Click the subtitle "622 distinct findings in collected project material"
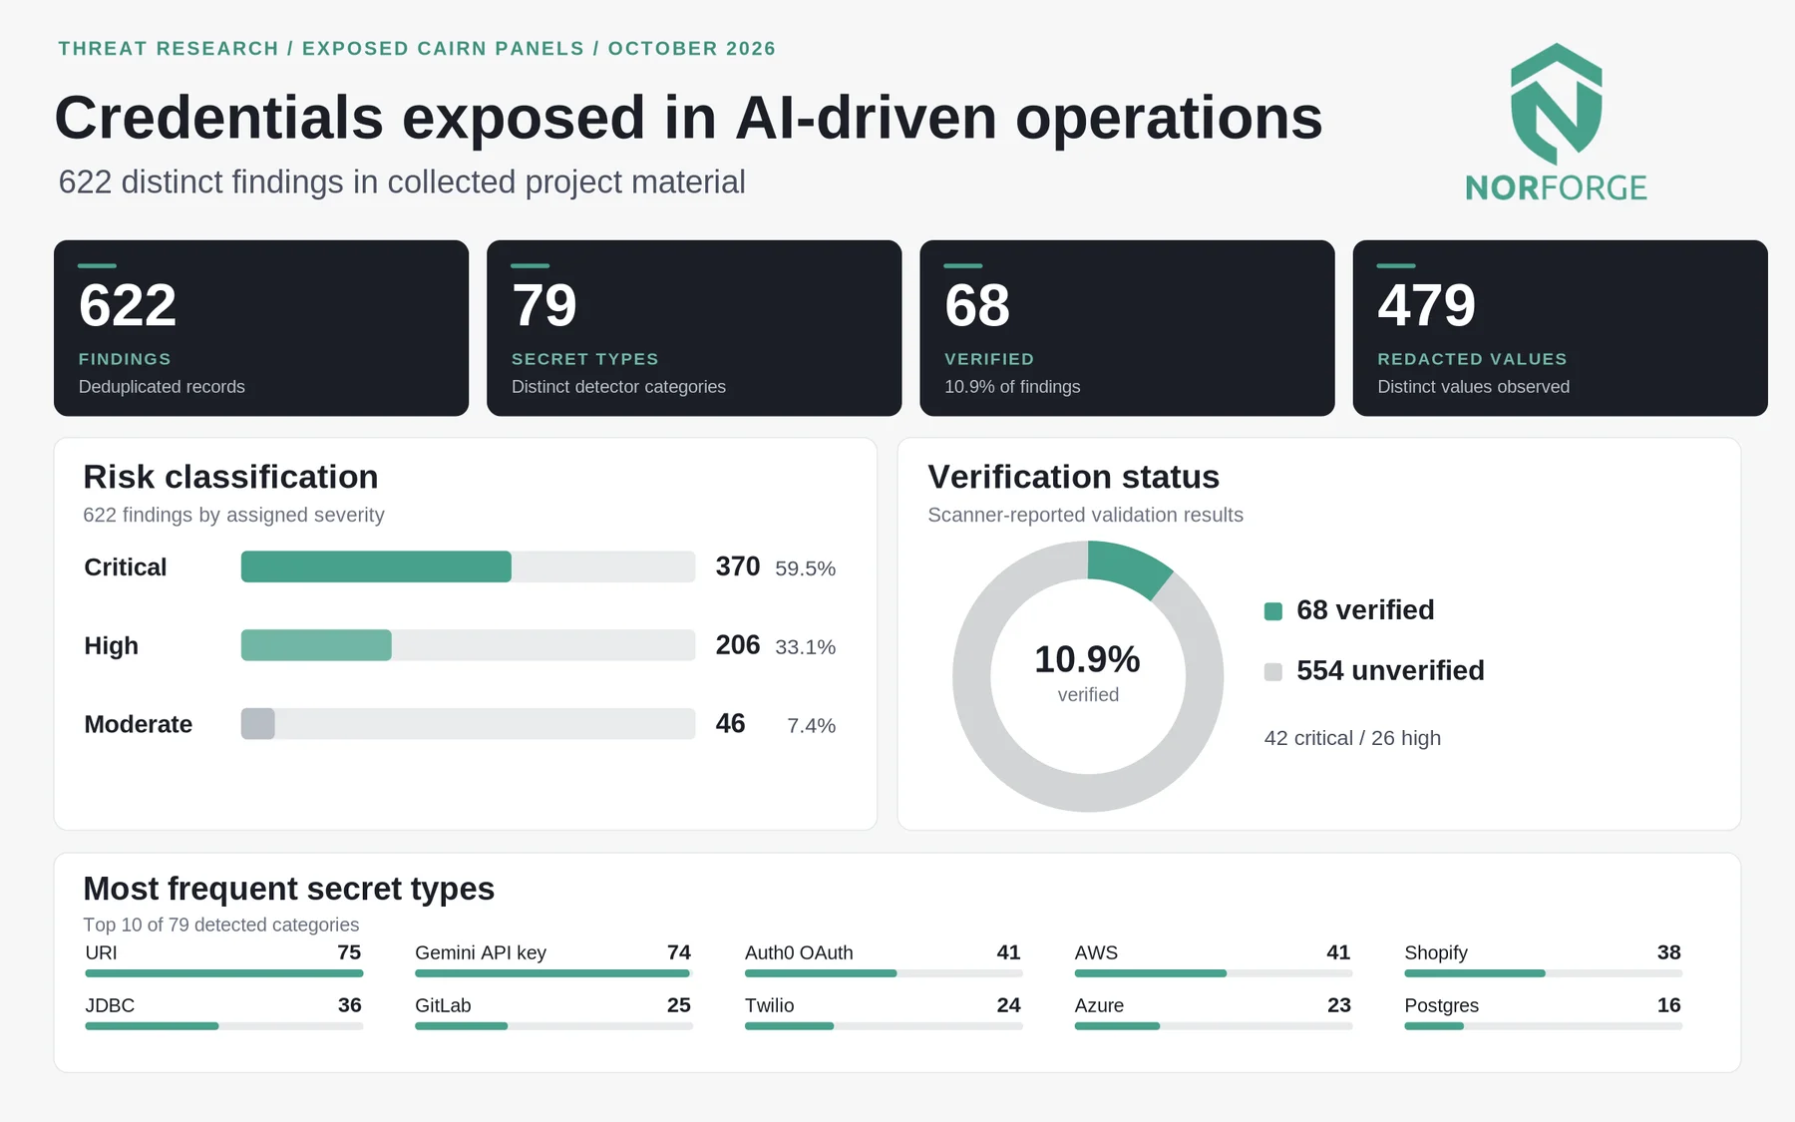This screenshot has width=1795, height=1122. tap(402, 183)
